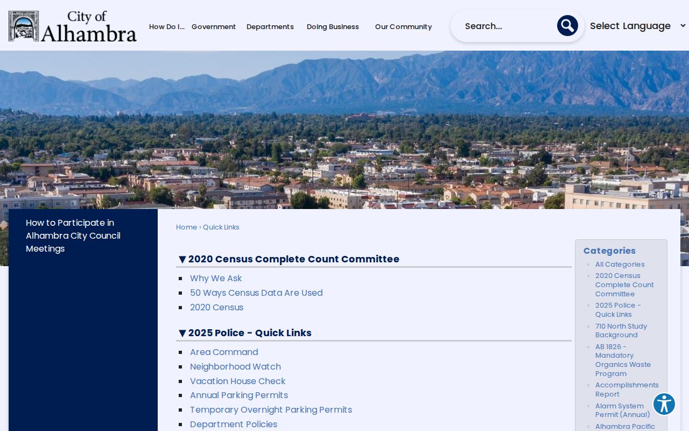The image size is (689, 431).
Task: Open the Vacation House Check link
Action: point(237,381)
